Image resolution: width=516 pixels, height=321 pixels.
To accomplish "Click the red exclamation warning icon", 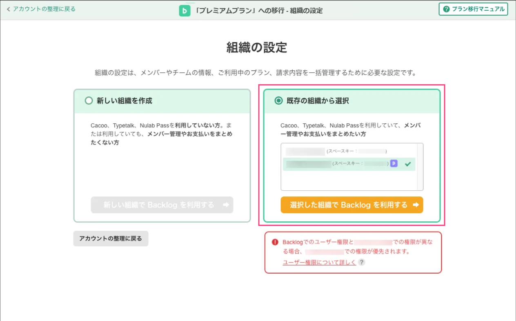I will (x=275, y=242).
